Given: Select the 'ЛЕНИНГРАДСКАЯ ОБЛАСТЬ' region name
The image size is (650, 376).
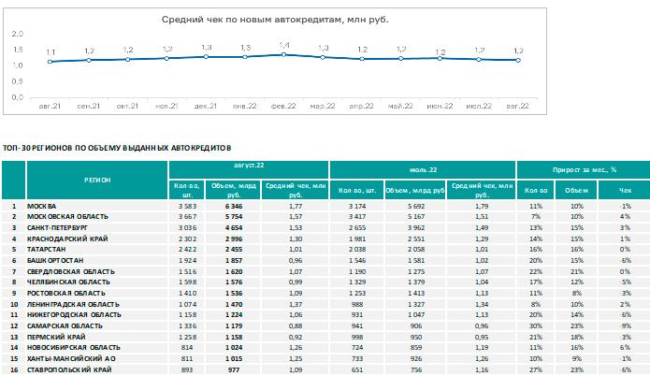Looking at the screenshot, I should (73, 304).
